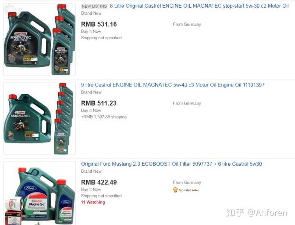Image resolution: width=295 pixels, height=225 pixels.
Task: Click the NEW LISTING badge
Action: 94,6
